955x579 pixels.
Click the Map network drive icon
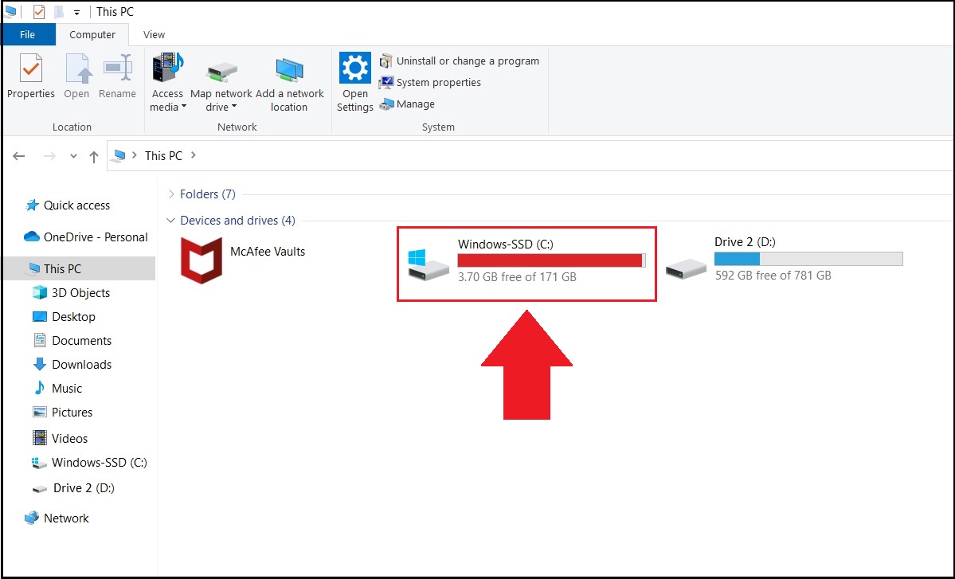[x=221, y=72]
